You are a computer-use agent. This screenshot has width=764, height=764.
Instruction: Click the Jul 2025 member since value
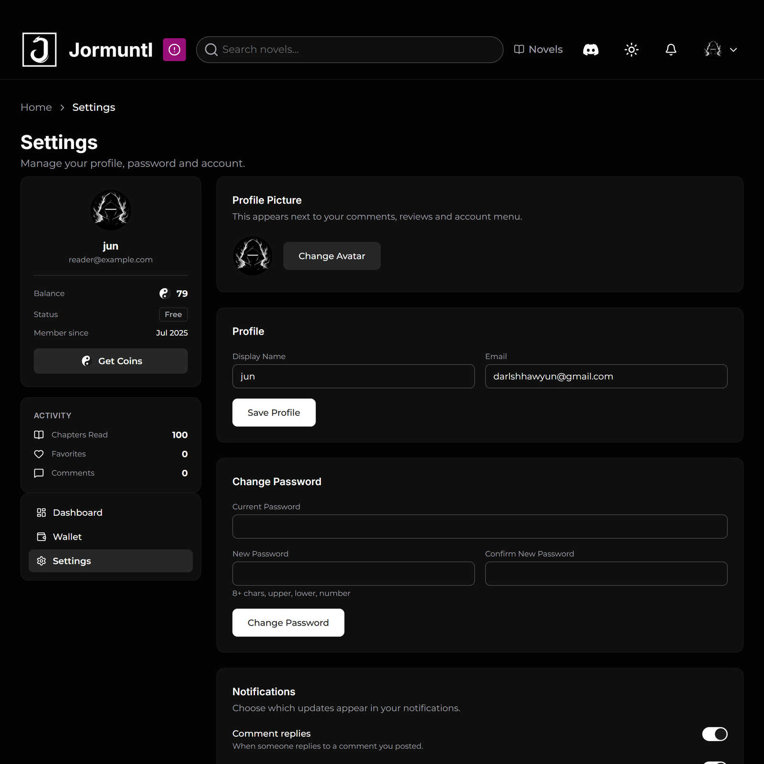click(172, 333)
